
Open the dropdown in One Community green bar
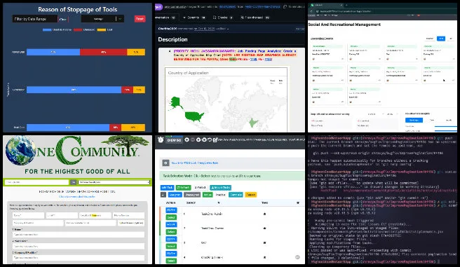[114, 182]
